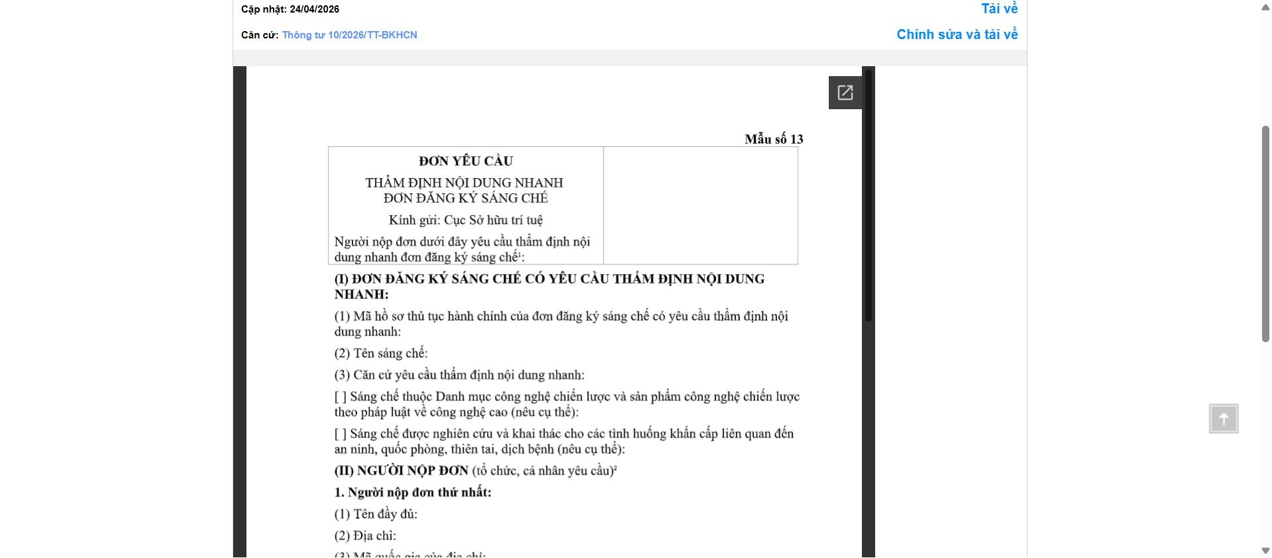
Task: Click the (2) Tên sáng chế: line
Action: click(x=381, y=353)
